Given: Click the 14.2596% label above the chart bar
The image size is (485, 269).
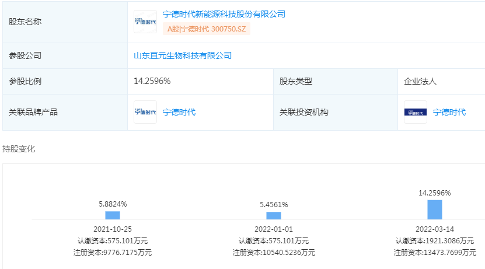Looking at the screenshot, I should [x=435, y=193].
